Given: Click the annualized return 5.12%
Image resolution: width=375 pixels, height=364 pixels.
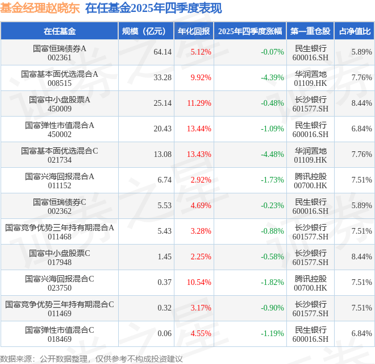Looking at the screenshot, I should [x=201, y=52].
